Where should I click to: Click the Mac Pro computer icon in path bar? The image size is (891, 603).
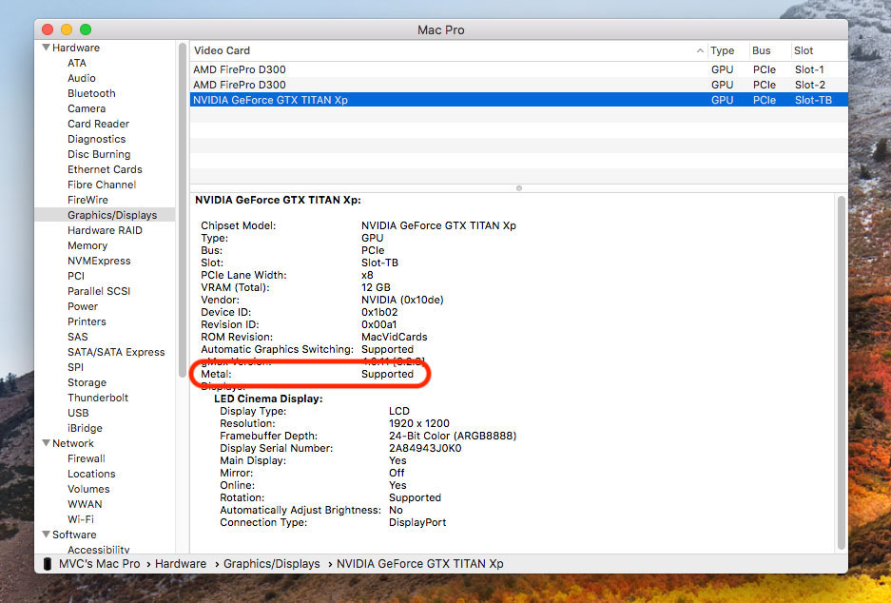(x=48, y=564)
